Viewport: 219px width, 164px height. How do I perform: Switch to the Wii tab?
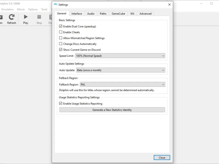[x=132, y=14]
